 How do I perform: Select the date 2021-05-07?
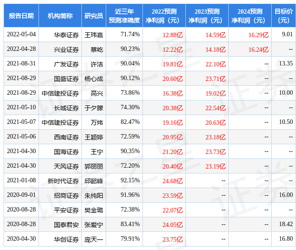click(21, 122)
